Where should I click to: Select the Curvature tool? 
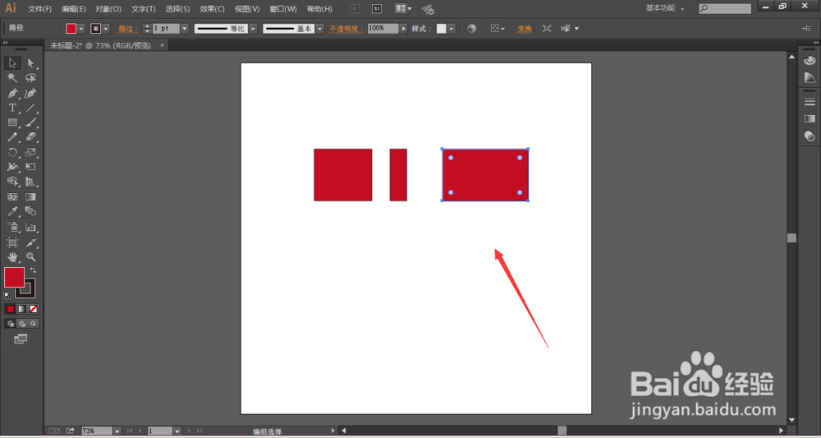click(x=31, y=93)
